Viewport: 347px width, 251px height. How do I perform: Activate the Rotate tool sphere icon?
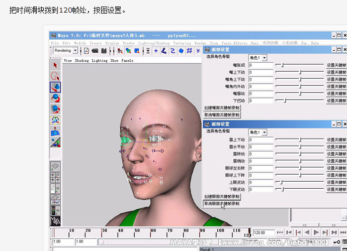click(x=55, y=98)
